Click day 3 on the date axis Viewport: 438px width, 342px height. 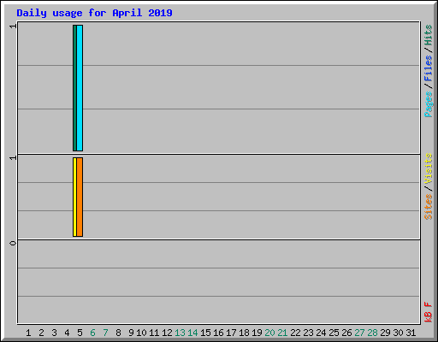(54, 333)
